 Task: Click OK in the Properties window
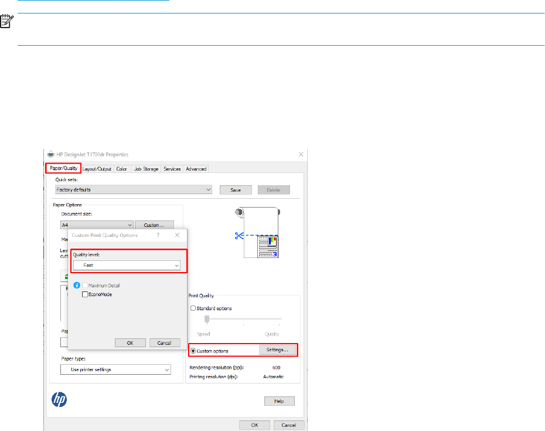[255, 425]
